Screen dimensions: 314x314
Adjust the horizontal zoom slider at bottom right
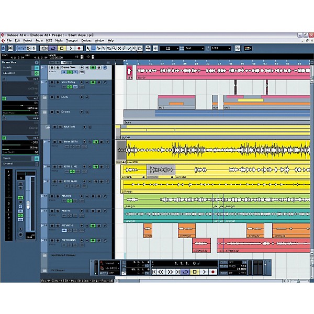coord(298,281)
